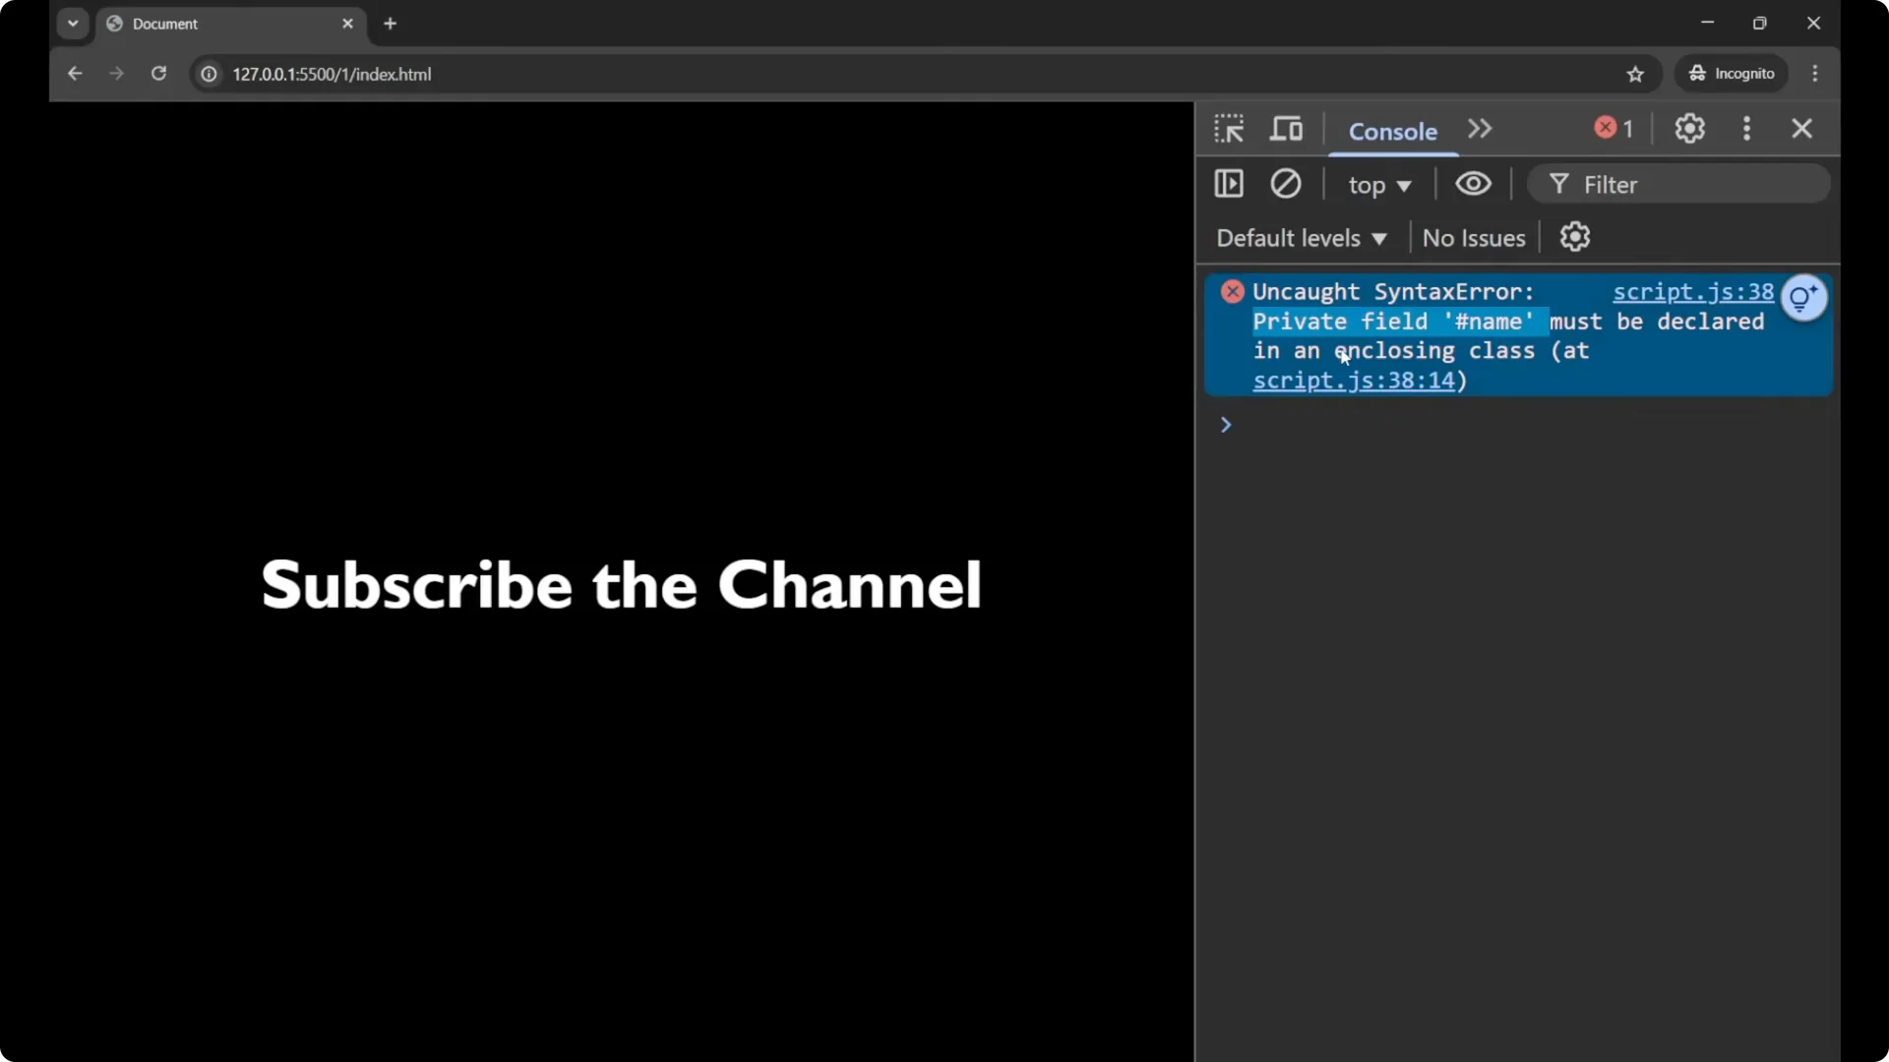Open the script.js:38 source link

(x=1692, y=292)
